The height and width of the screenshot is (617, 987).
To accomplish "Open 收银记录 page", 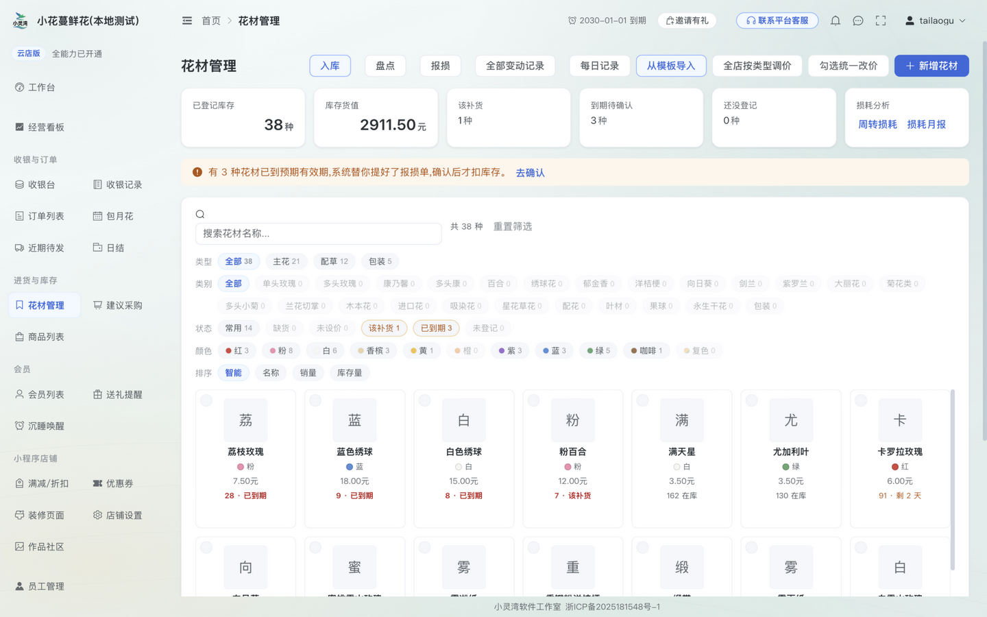I will [x=118, y=184].
